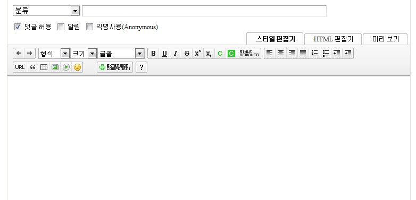The image size is (416, 200).
Task: Undo with the left arrow icon
Action: click(19, 54)
